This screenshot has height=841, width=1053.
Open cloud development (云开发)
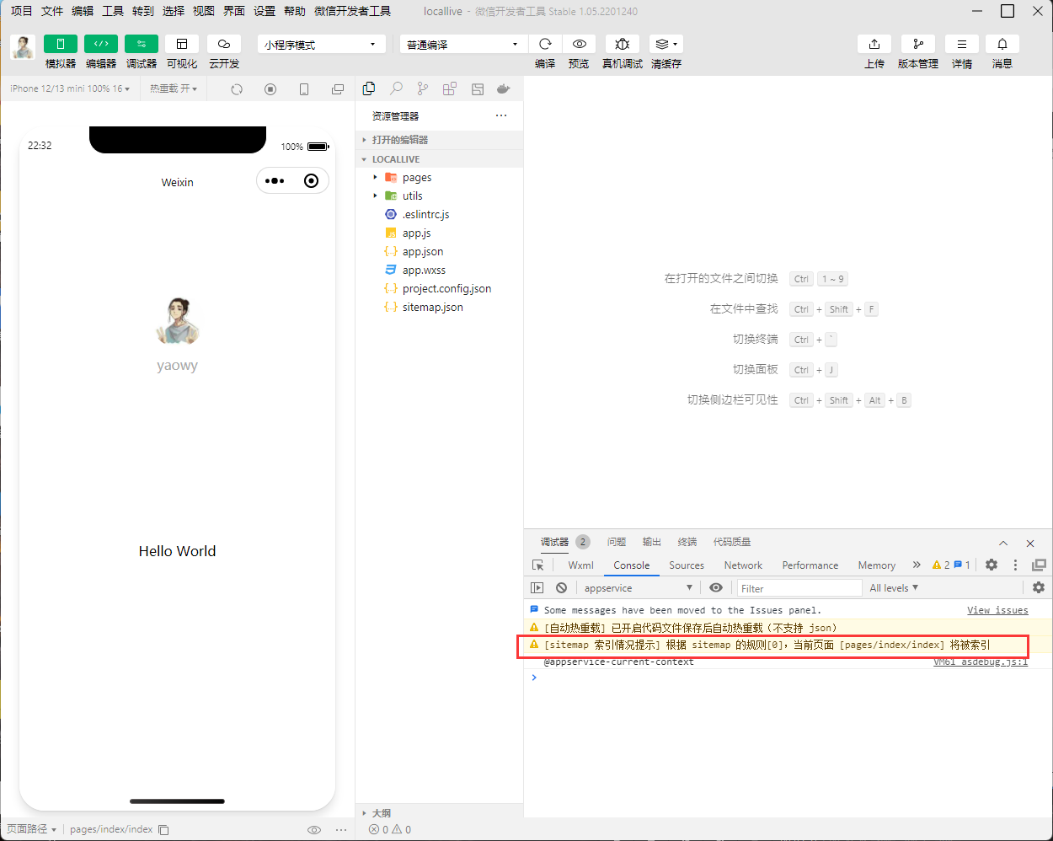point(224,44)
